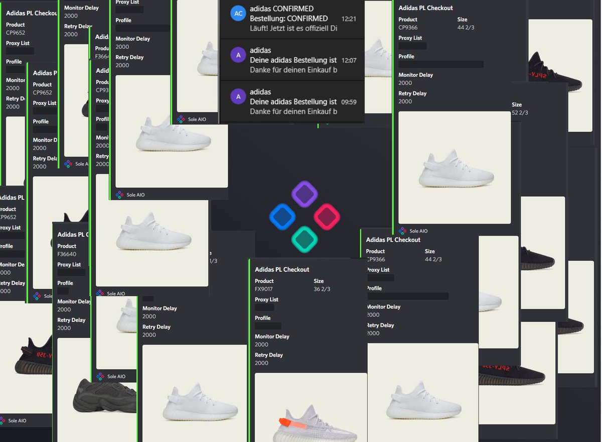The width and height of the screenshot is (602, 442).
Task: Click the blue AC avatar of adidas CONFIRMED
Action: click(x=238, y=14)
